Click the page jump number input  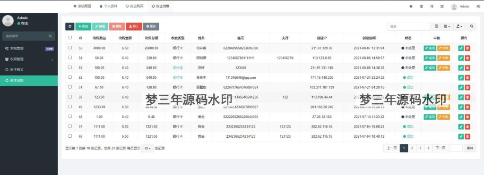coord(456,148)
